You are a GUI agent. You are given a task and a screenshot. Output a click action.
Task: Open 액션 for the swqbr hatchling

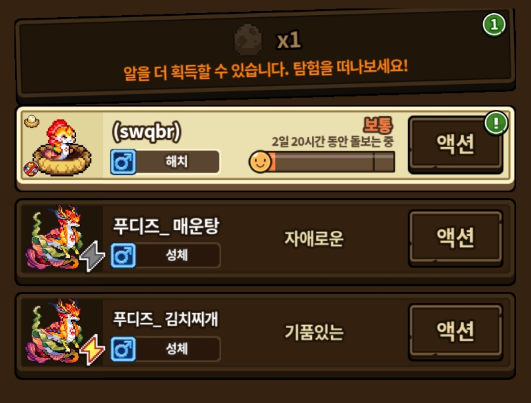455,144
